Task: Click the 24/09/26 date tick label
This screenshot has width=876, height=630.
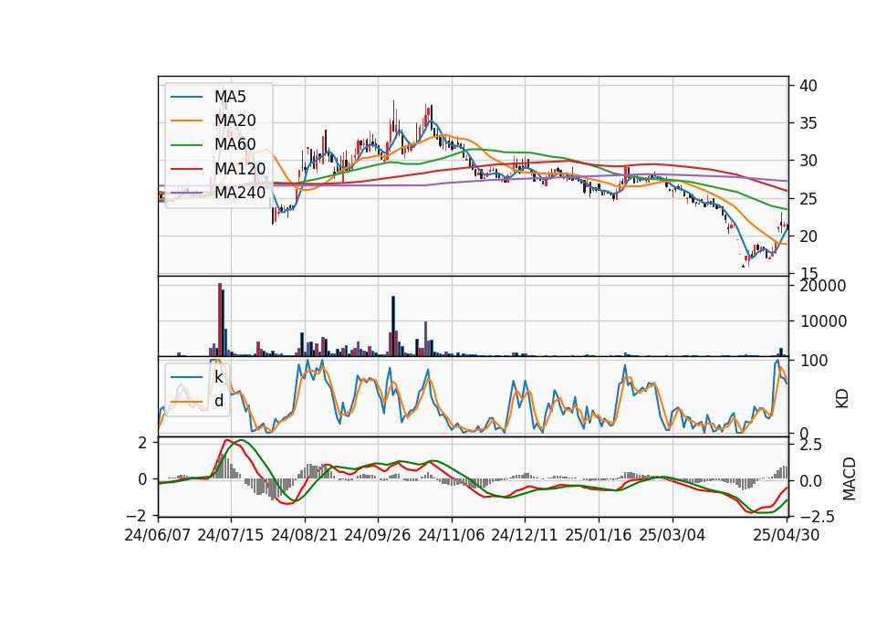Action: point(378,535)
